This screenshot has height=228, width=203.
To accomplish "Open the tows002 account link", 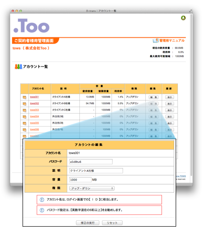I will [34, 104].
